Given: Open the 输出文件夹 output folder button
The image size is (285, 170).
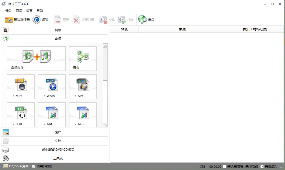Looking at the screenshot, I should coord(17,20).
